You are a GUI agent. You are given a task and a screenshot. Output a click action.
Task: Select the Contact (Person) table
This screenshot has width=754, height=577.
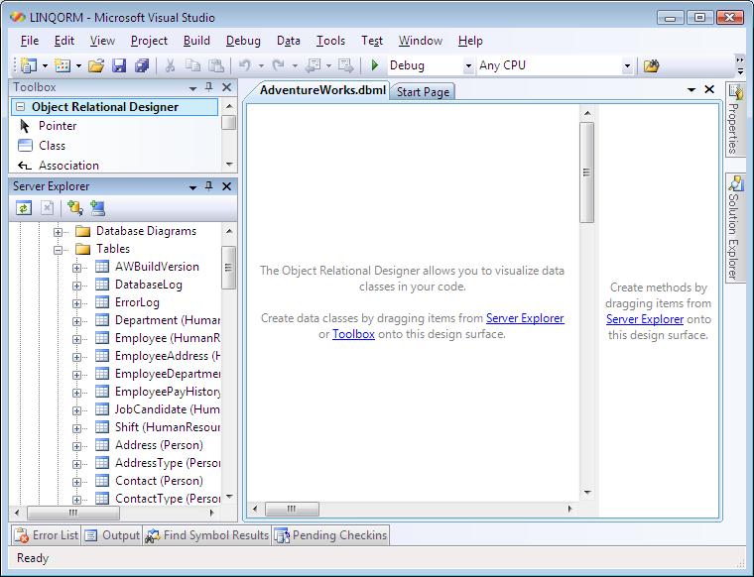pyautogui.click(x=159, y=481)
